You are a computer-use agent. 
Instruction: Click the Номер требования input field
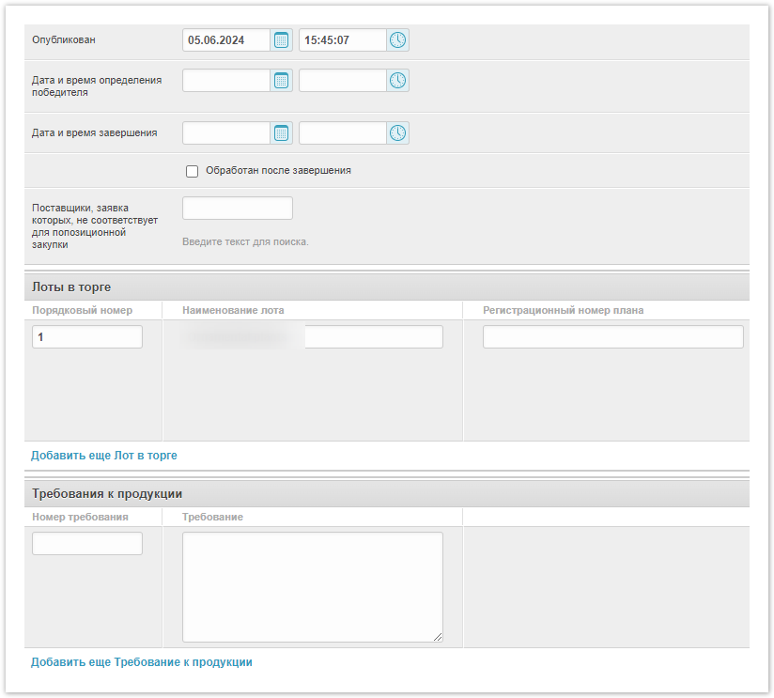point(87,544)
